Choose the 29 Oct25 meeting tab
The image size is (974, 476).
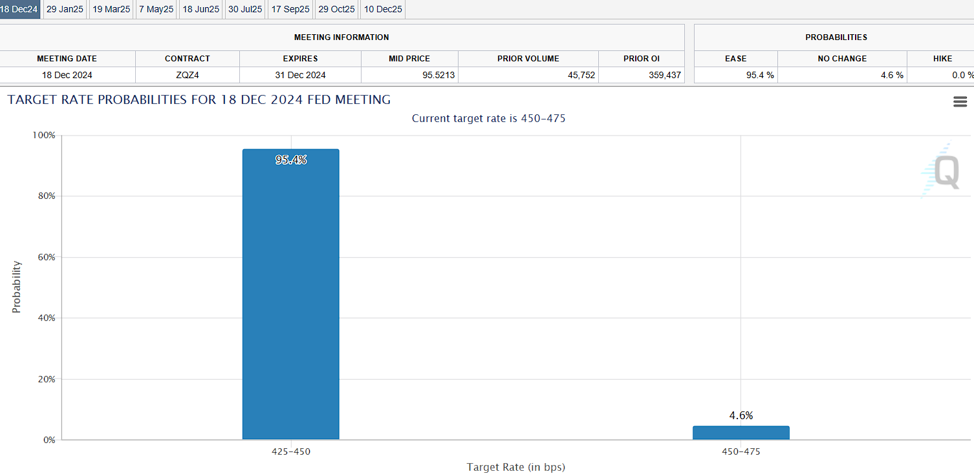pyautogui.click(x=336, y=9)
